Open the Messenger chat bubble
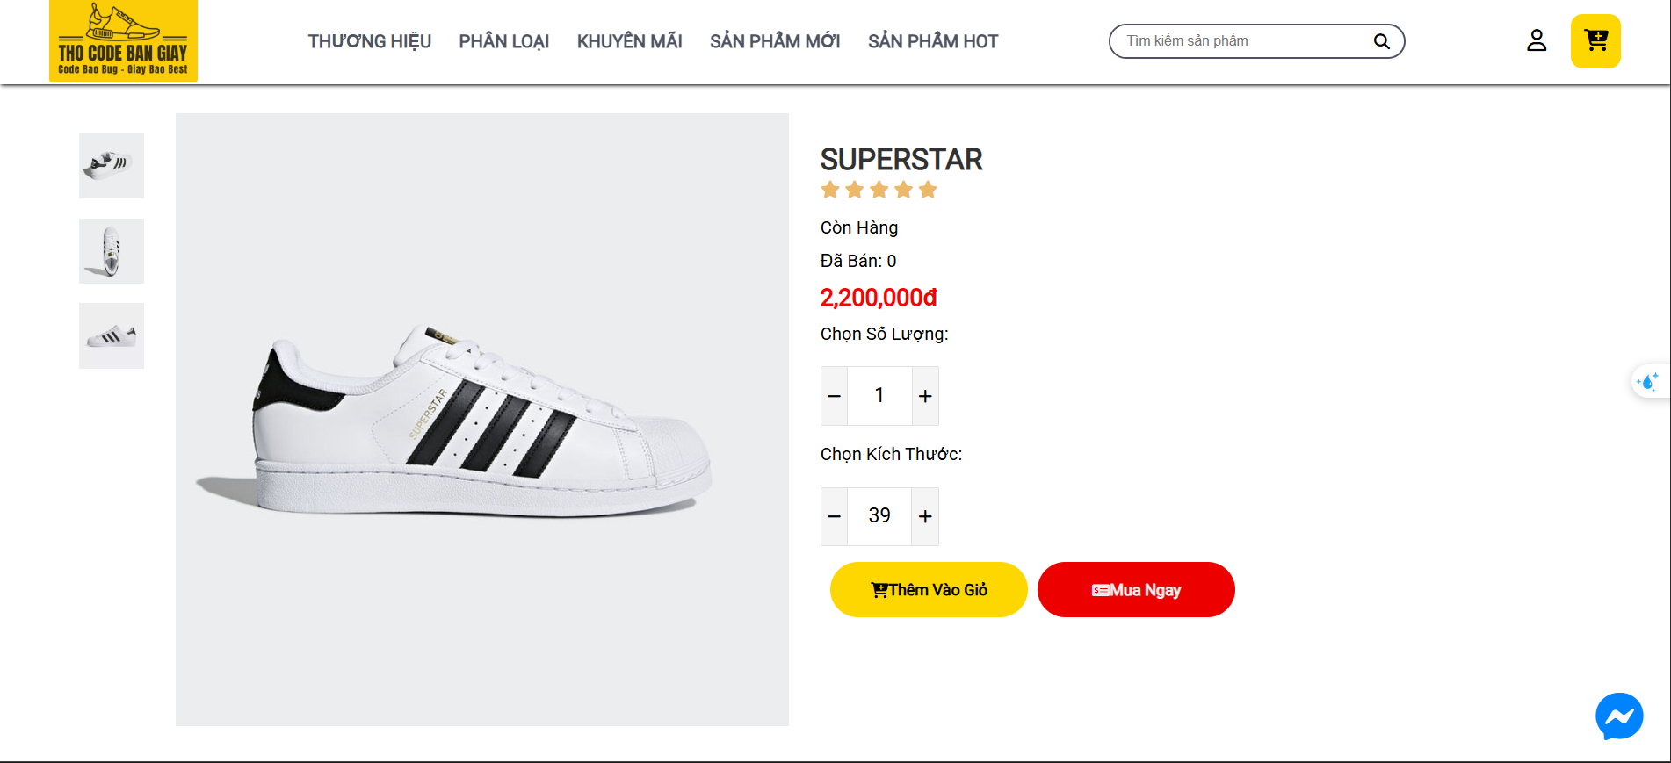This screenshot has width=1671, height=763. (x=1619, y=716)
